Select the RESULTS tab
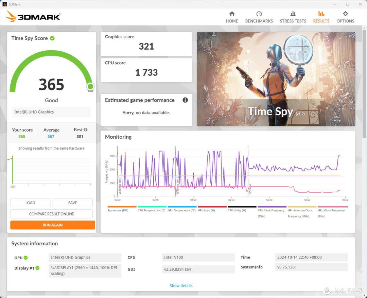 point(321,17)
